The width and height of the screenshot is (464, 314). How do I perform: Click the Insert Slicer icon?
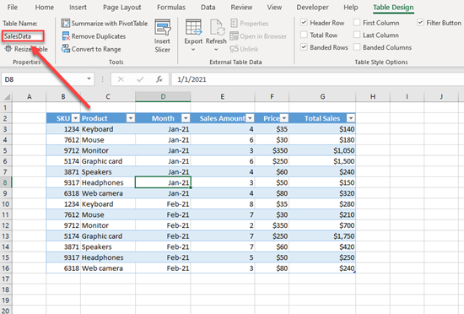[163, 28]
